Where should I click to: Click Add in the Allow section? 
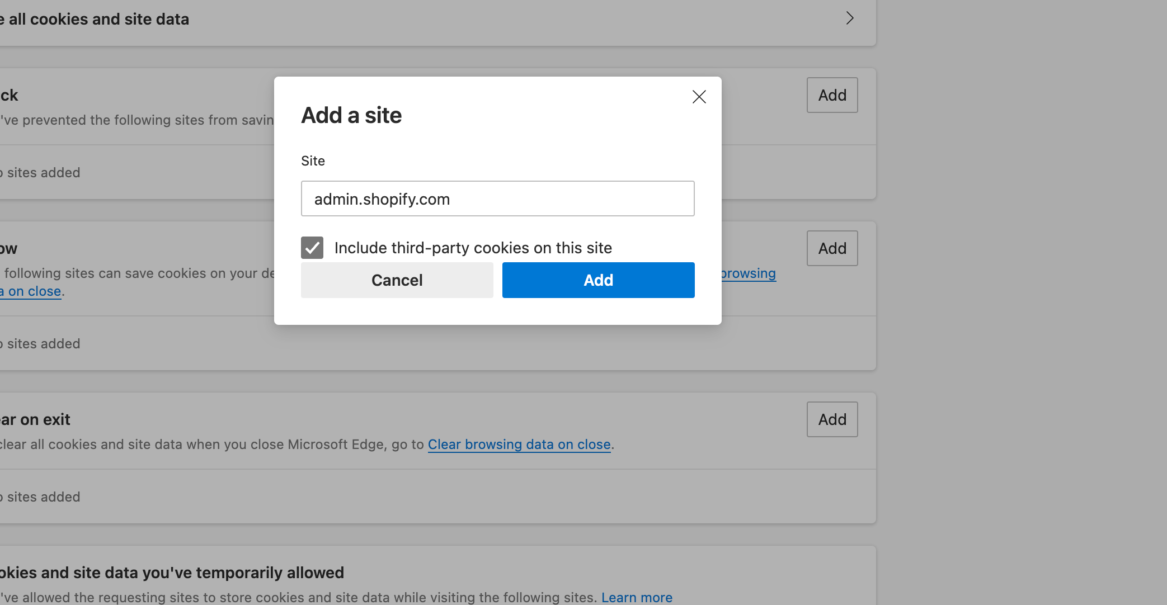pos(832,248)
